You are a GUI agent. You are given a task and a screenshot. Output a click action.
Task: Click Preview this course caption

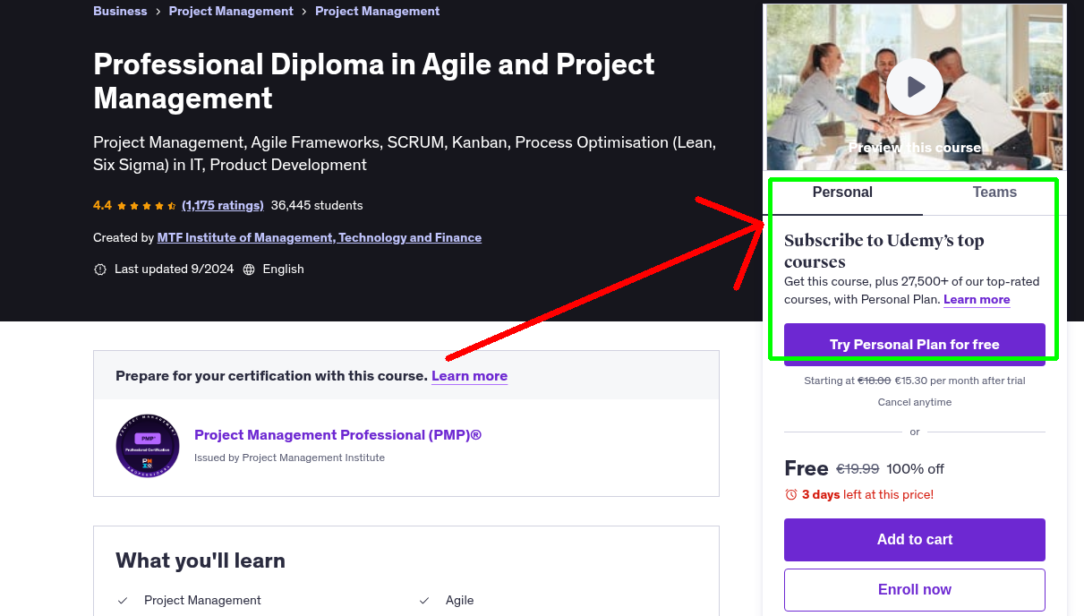(x=915, y=148)
